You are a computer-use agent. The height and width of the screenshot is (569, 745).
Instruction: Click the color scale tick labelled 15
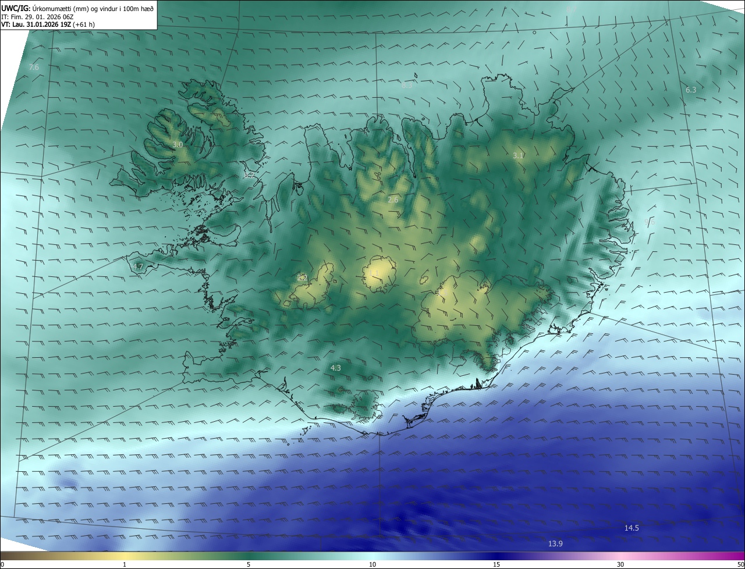click(496, 564)
